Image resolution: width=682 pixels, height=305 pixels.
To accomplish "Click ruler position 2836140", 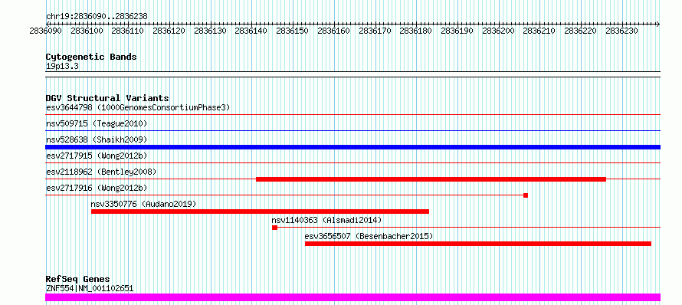I will point(251,31).
